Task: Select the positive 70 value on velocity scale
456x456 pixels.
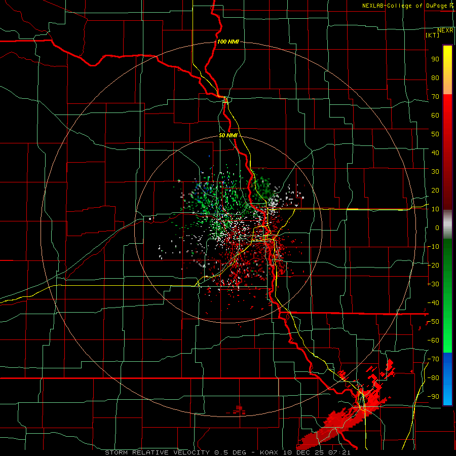Action: pyautogui.click(x=435, y=97)
